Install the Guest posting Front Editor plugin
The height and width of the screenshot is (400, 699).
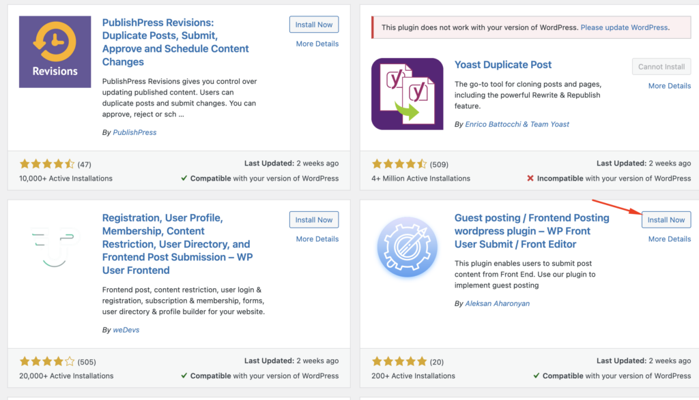pos(666,220)
